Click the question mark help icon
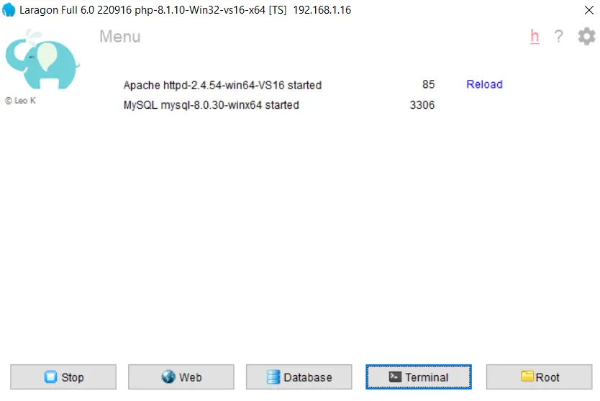This screenshot has width=600, height=401. click(559, 37)
